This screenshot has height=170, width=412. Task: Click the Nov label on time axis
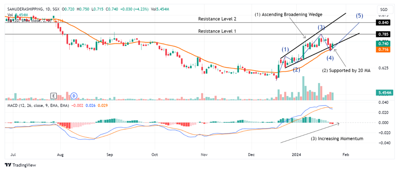pos(204,154)
